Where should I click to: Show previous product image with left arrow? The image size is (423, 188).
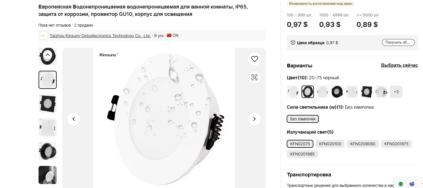tap(74, 119)
